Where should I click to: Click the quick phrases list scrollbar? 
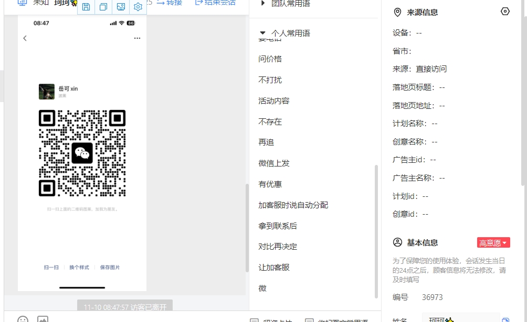point(376,231)
